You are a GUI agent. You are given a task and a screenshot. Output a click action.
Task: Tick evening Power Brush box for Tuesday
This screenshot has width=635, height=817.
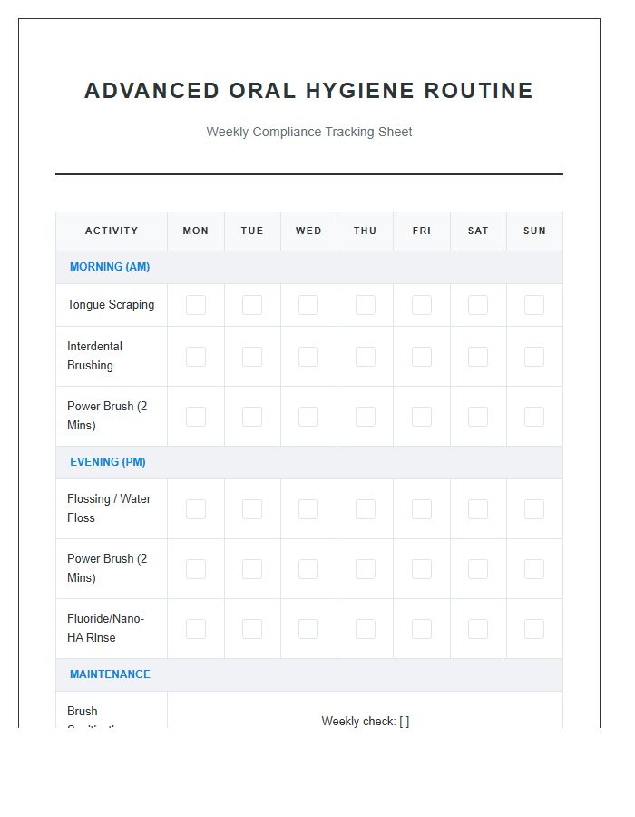coord(252,569)
